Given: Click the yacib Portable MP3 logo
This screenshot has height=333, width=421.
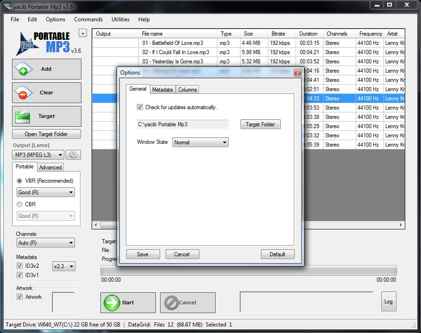Looking at the screenshot, I should (x=48, y=43).
